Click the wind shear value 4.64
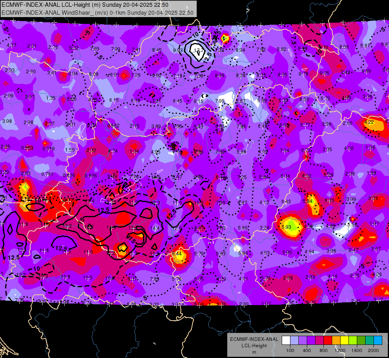The image size is (389, 358). (310, 252)
